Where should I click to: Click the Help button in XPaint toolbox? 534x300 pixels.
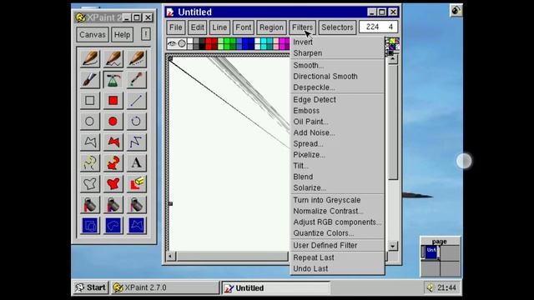(122, 35)
